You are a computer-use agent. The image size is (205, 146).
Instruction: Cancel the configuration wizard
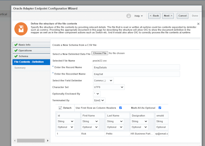(x=183, y=16)
